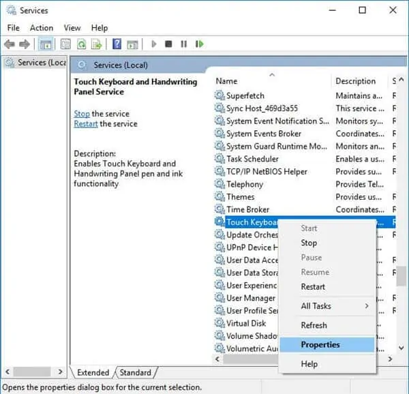Open the View menu in menu bar
The width and height of the screenshot is (409, 394).
[72, 28]
